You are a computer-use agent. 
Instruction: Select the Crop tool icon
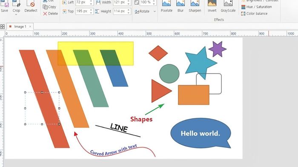[x=16, y=4]
